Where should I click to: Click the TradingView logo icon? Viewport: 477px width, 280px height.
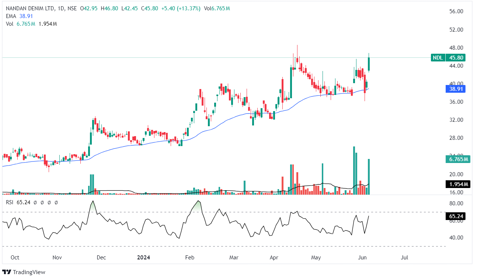(x=7, y=272)
